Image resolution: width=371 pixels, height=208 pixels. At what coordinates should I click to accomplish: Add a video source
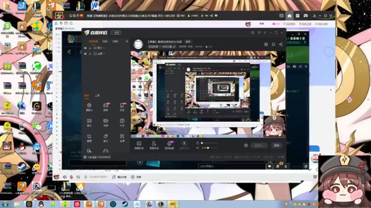click(106, 122)
